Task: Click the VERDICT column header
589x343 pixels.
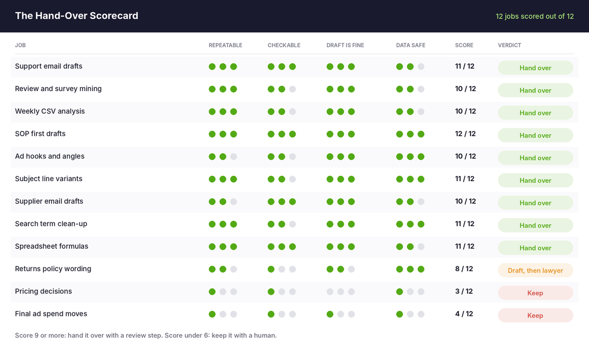Action: pyautogui.click(x=509, y=45)
